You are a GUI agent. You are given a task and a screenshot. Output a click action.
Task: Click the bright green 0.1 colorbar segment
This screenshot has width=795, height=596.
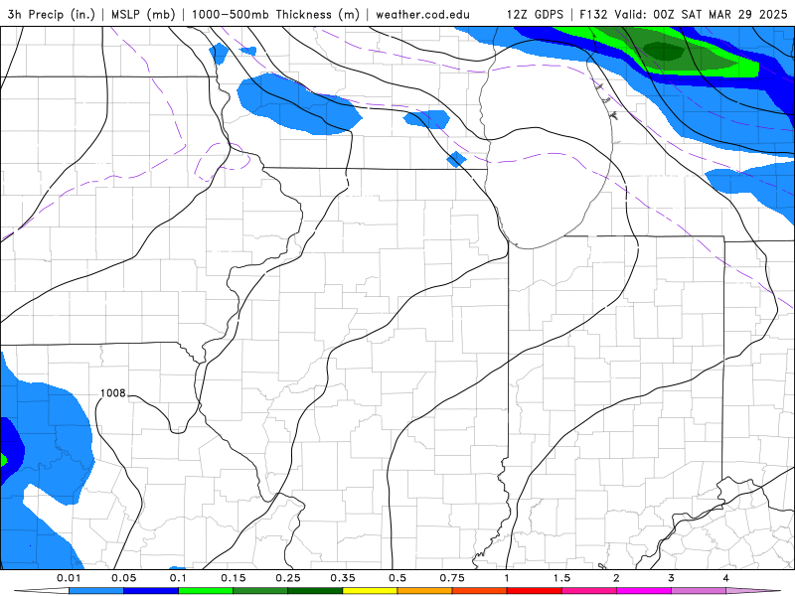[x=206, y=591]
